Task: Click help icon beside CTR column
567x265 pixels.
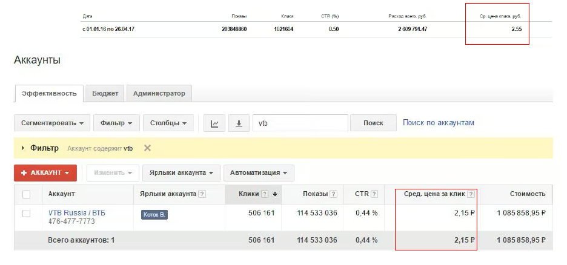Action: point(374,194)
